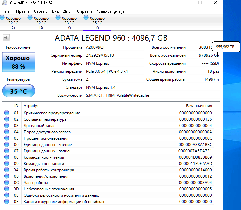Viewport: 241px width, 210px height.
Task: Click status orb of attribute 0A
Action: (7, 170)
